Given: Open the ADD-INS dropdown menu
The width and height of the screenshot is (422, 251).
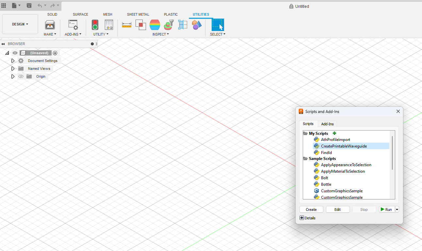Looking at the screenshot, I should [x=73, y=34].
